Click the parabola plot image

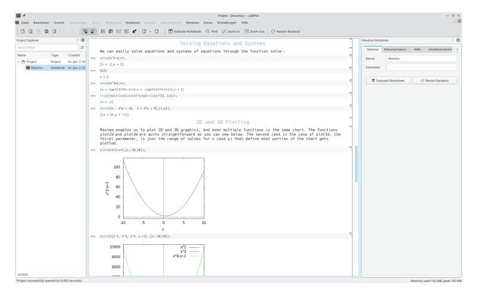click(156, 193)
